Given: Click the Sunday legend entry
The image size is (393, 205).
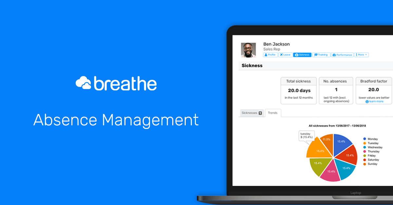Looking at the screenshot, I should [372, 164].
